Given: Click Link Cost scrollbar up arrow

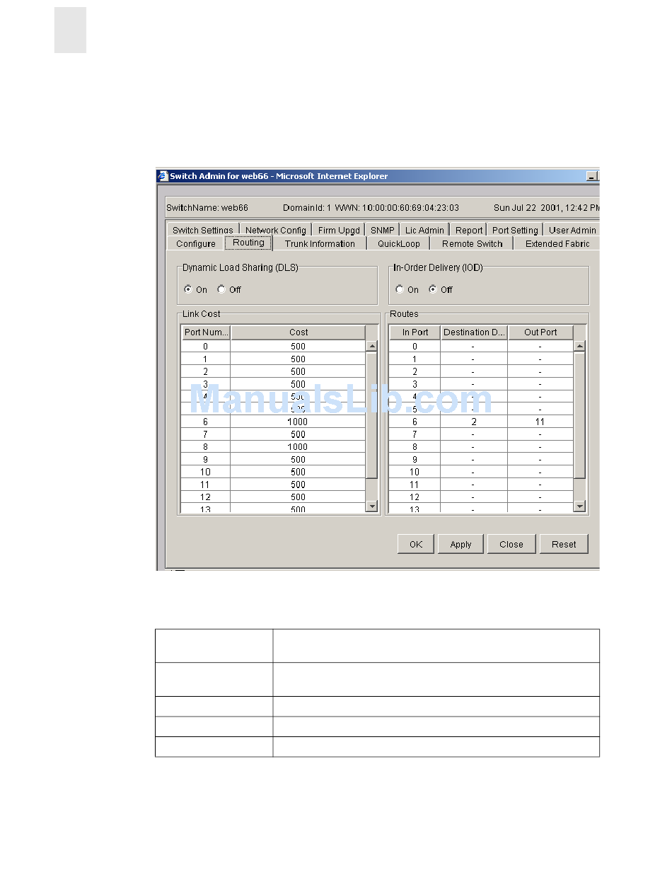Looking at the screenshot, I should 371,346.
